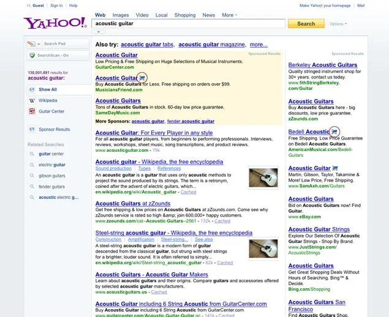Screen dimensions: 389x317
Task: Filter results by Wikipedia in sidebar
Action: tap(48, 100)
